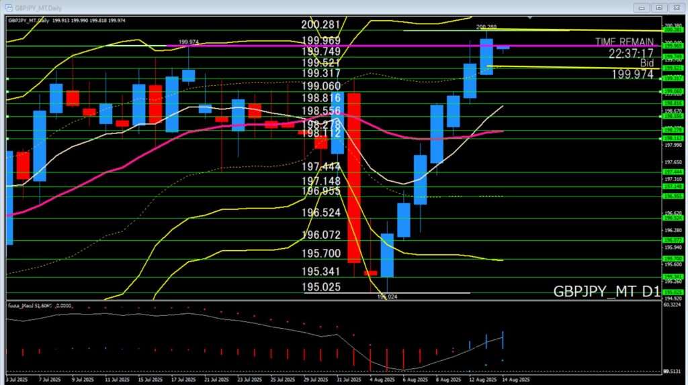Click the chart window icon in the title bar
The image size is (688, 385).
pyautogui.click(x=9, y=8)
